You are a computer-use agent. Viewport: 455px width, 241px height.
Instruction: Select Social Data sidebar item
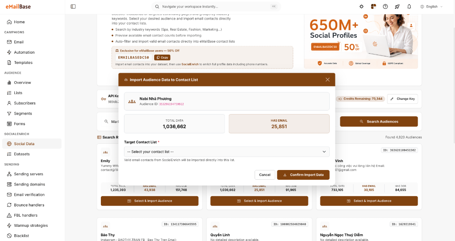click(32, 143)
